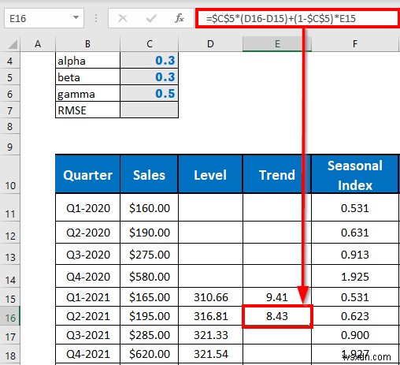Select row 7 header
This screenshot has height=365, width=400.
click(9, 110)
